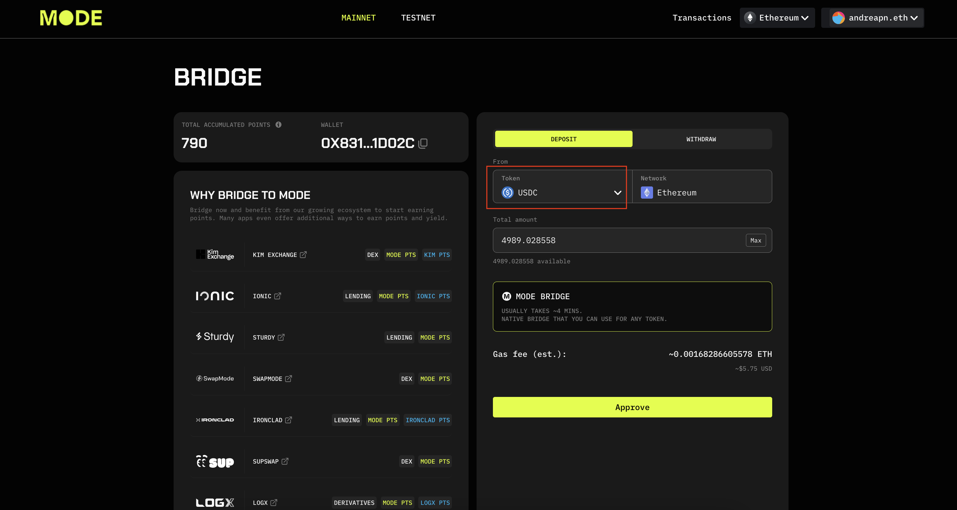
Task: Click the KIM PTS tag
Action: coord(437,255)
